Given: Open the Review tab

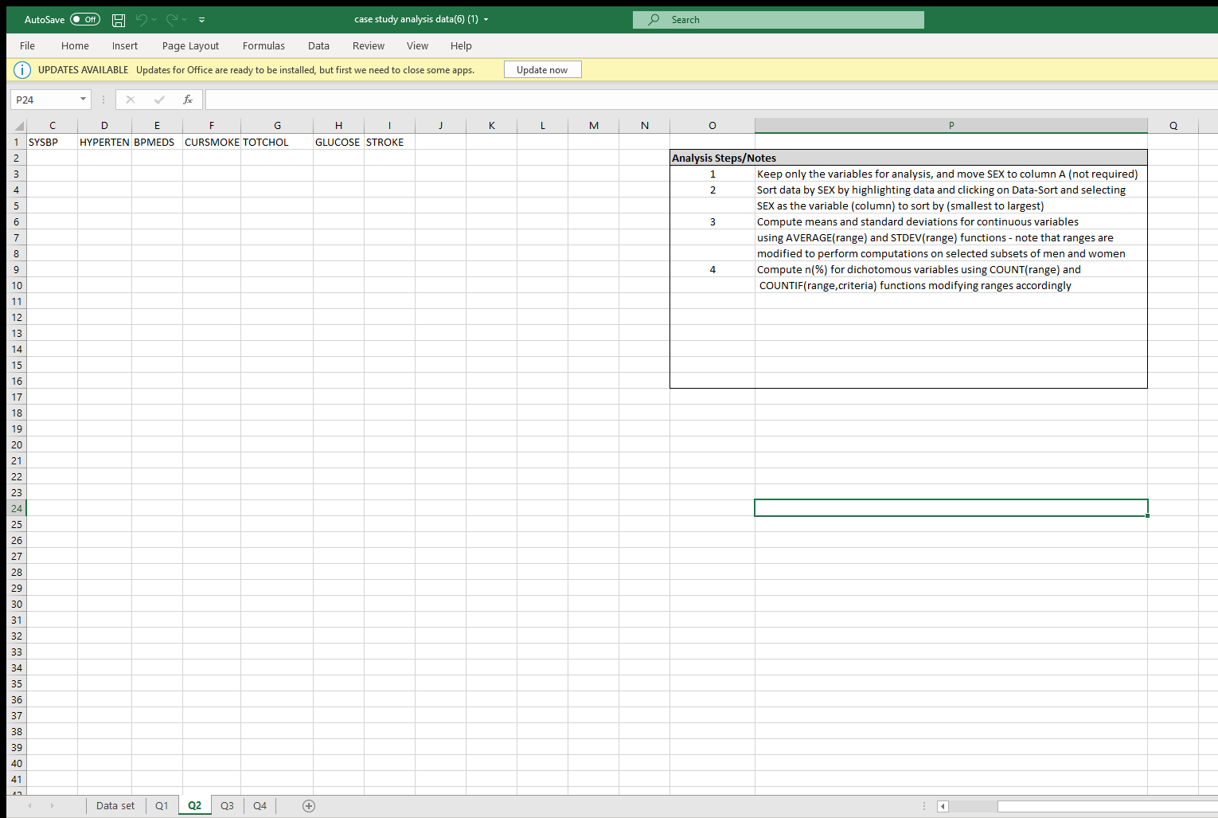Looking at the screenshot, I should pos(369,45).
